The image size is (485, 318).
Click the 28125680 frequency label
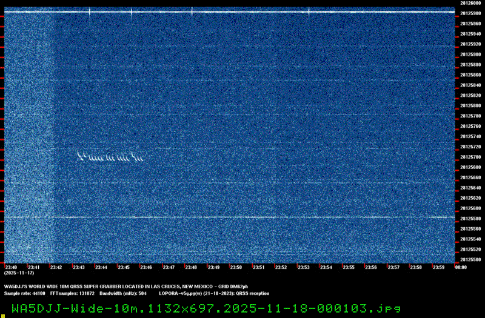click(x=470, y=167)
